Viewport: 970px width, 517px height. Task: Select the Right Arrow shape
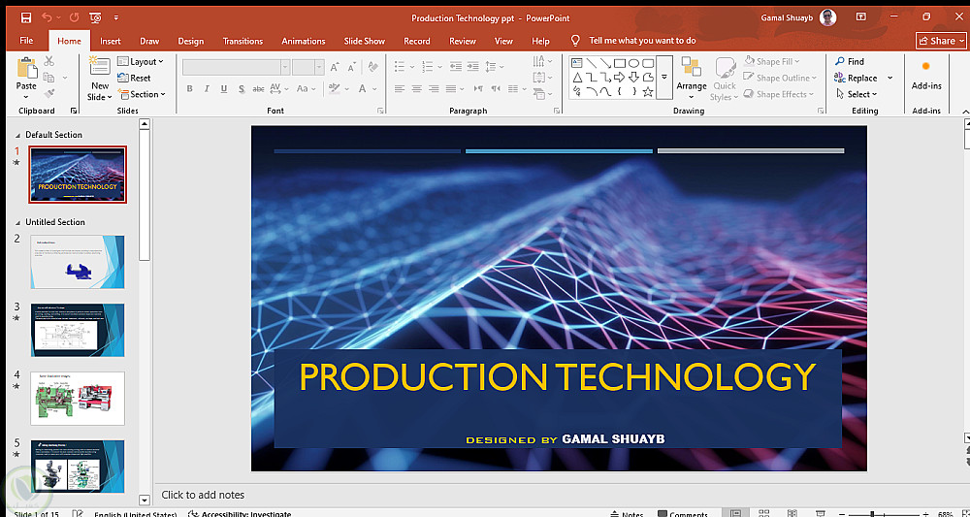[620, 78]
